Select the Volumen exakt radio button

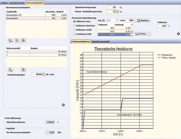[74, 29]
